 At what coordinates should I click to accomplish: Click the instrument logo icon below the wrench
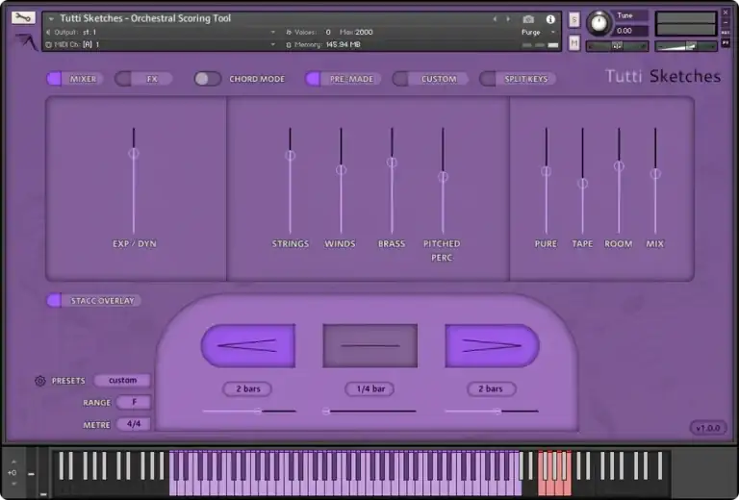pyautogui.click(x=26, y=41)
